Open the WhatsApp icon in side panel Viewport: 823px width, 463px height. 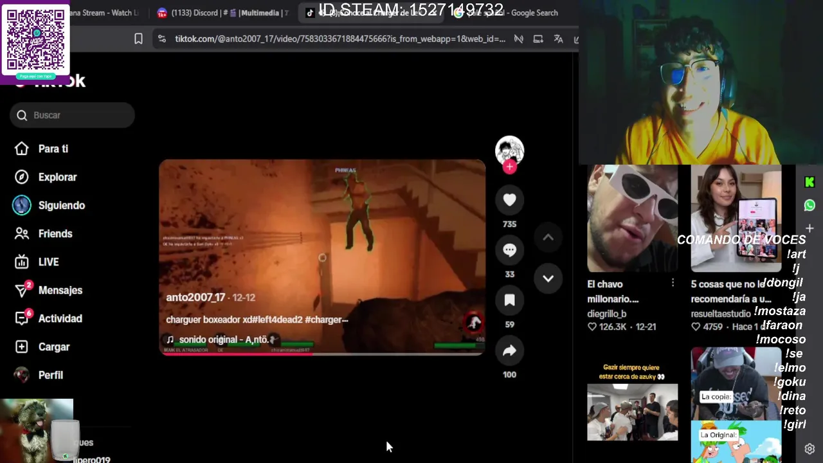tap(809, 206)
